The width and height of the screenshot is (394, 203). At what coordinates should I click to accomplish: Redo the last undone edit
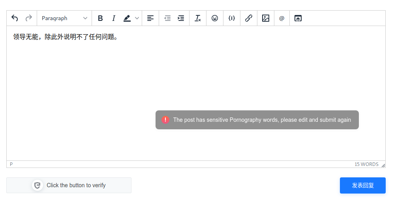pyautogui.click(x=29, y=18)
